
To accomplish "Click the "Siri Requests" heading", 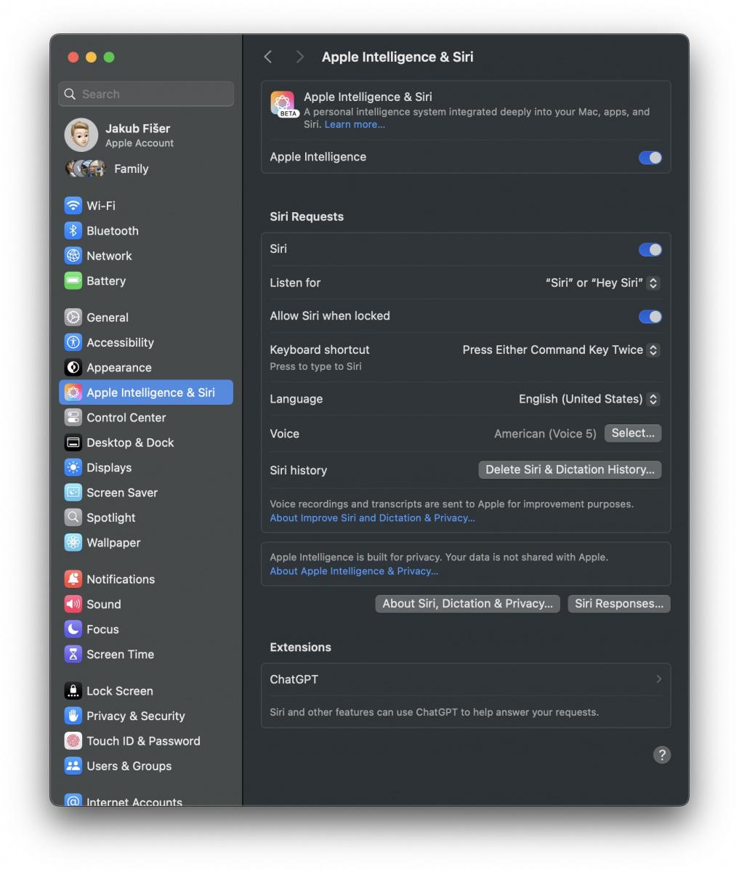I will pos(307,217).
